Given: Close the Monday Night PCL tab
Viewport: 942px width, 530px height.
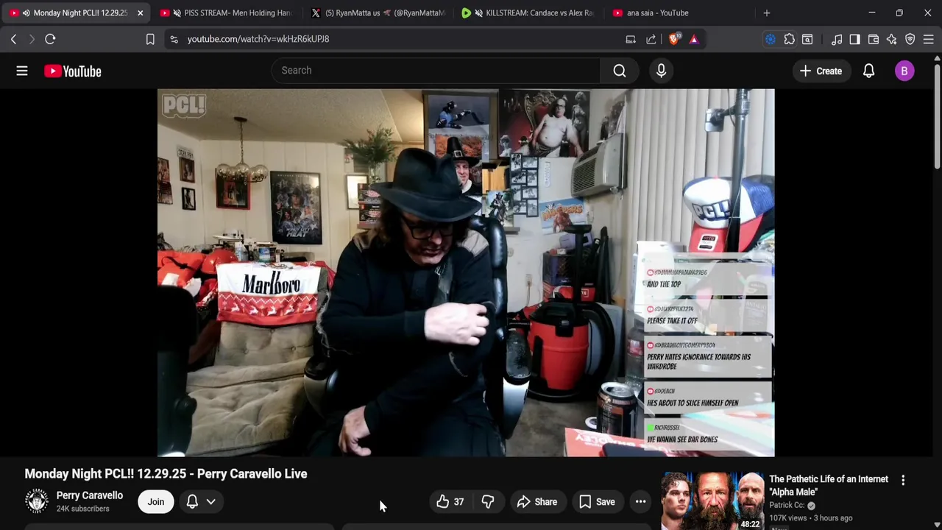Looking at the screenshot, I should click(x=140, y=13).
